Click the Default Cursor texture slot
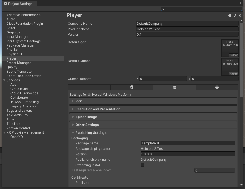This screenshot has height=189, width=245. pos(230,67)
